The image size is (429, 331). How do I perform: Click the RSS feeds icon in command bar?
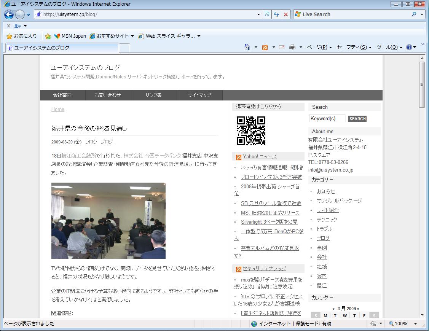point(265,47)
